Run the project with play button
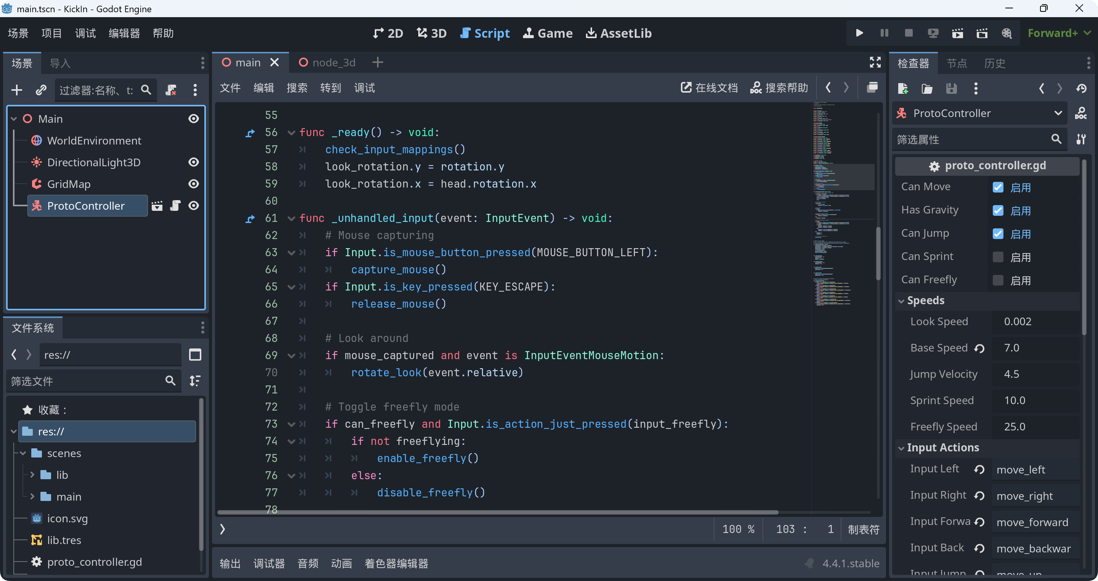 coord(859,33)
